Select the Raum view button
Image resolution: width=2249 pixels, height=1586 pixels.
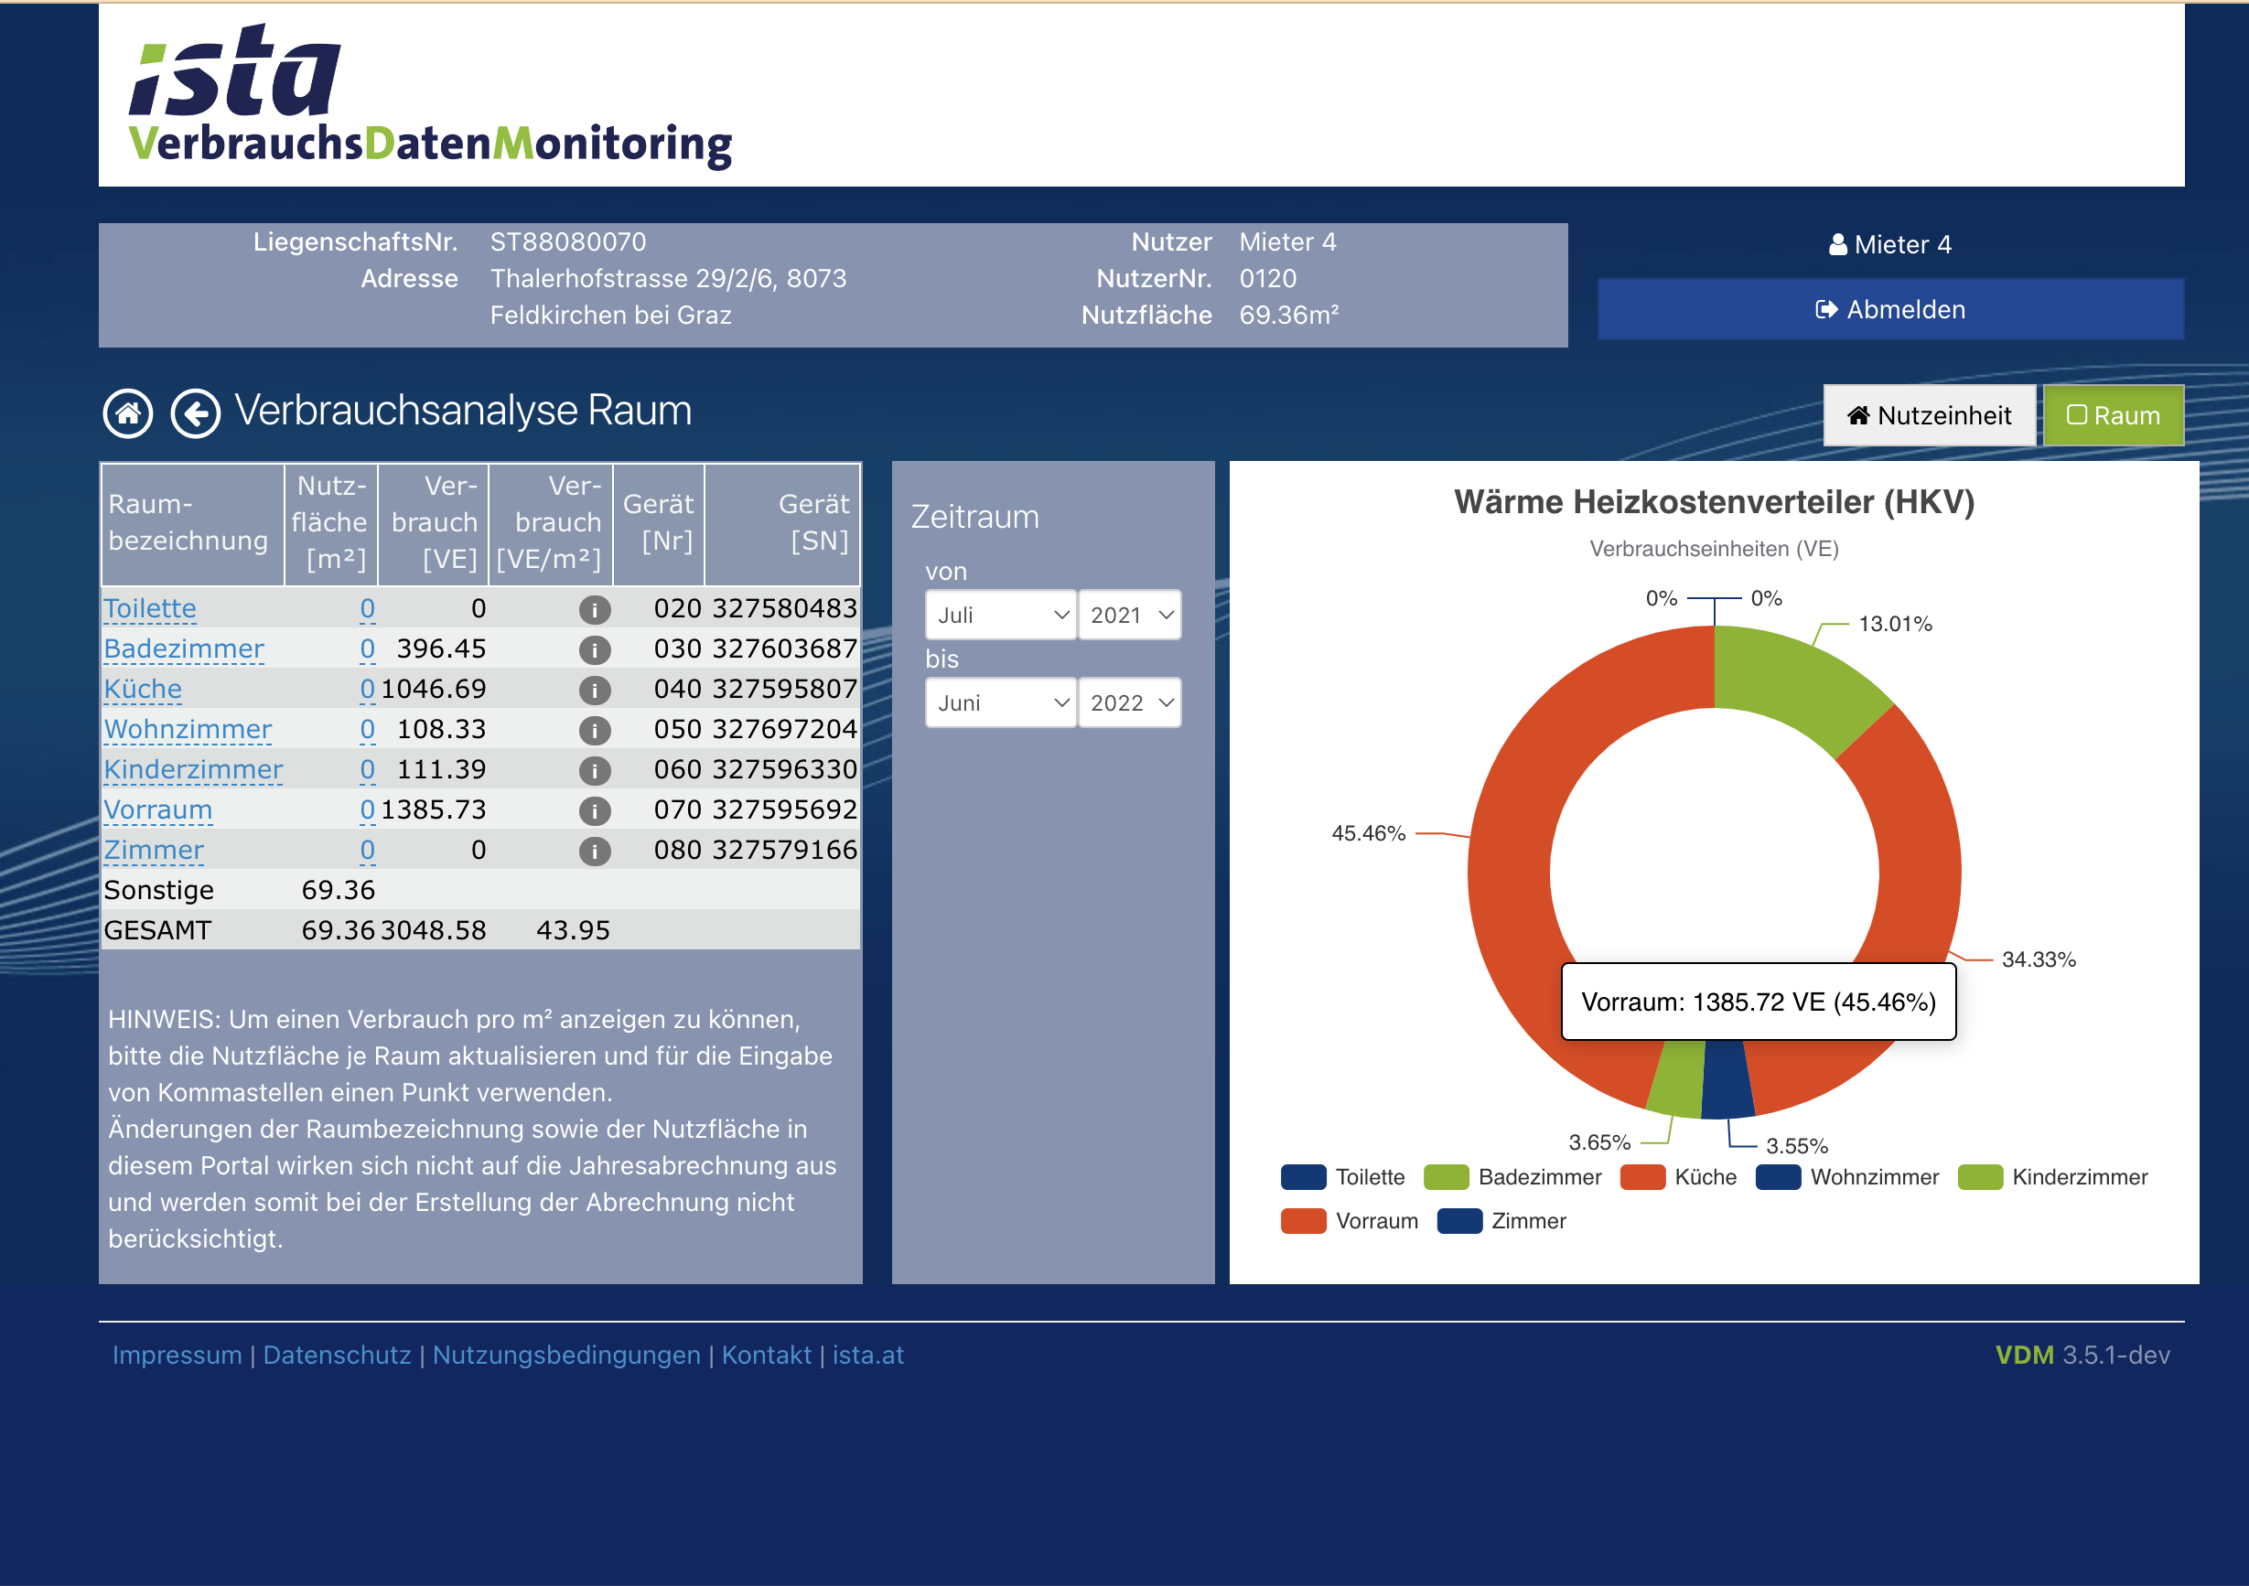click(x=2113, y=414)
